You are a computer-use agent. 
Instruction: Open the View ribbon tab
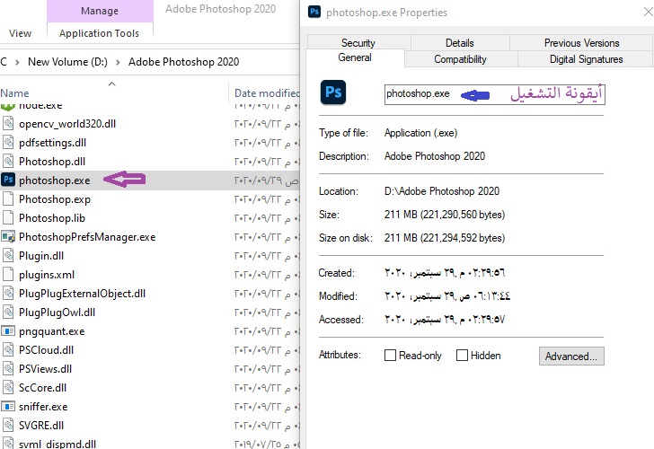pos(20,33)
